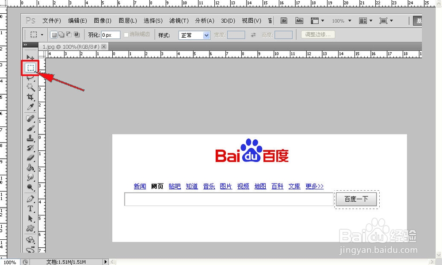Open the marquee tool preset picker arrow
This screenshot has height=265, width=442.
click(x=42, y=35)
